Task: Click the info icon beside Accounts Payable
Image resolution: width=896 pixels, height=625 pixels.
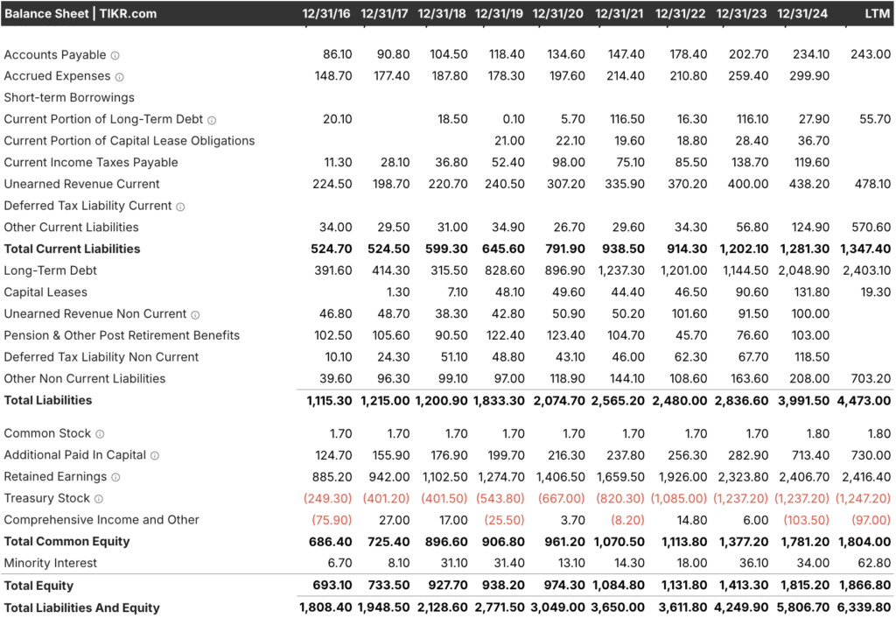Action: coord(115,55)
